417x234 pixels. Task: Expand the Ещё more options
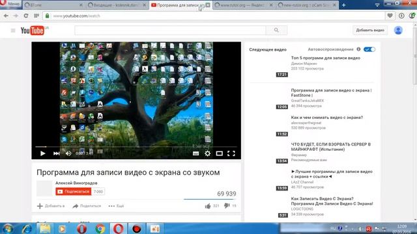116,206
